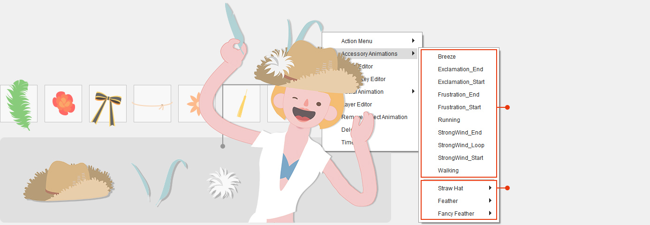
Task: Choose the striped bow accessory thumbnail
Action: (x=108, y=104)
